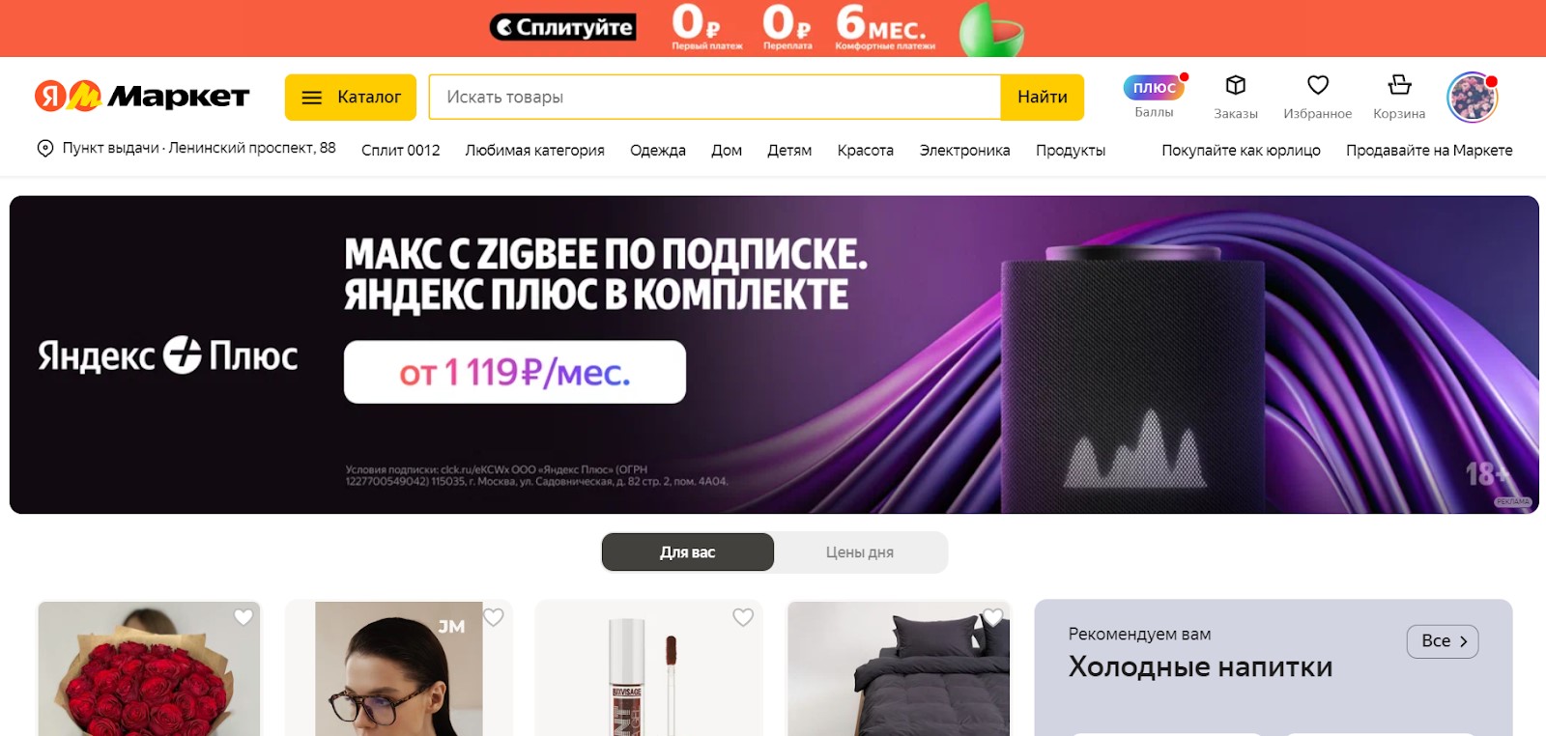Open the Электроника category menu
This screenshot has height=736, width=1546.
click(964, 150)
